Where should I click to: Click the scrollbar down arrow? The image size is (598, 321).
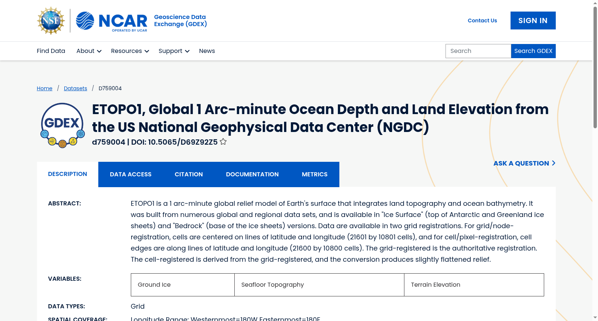click(x=595, y=318)
